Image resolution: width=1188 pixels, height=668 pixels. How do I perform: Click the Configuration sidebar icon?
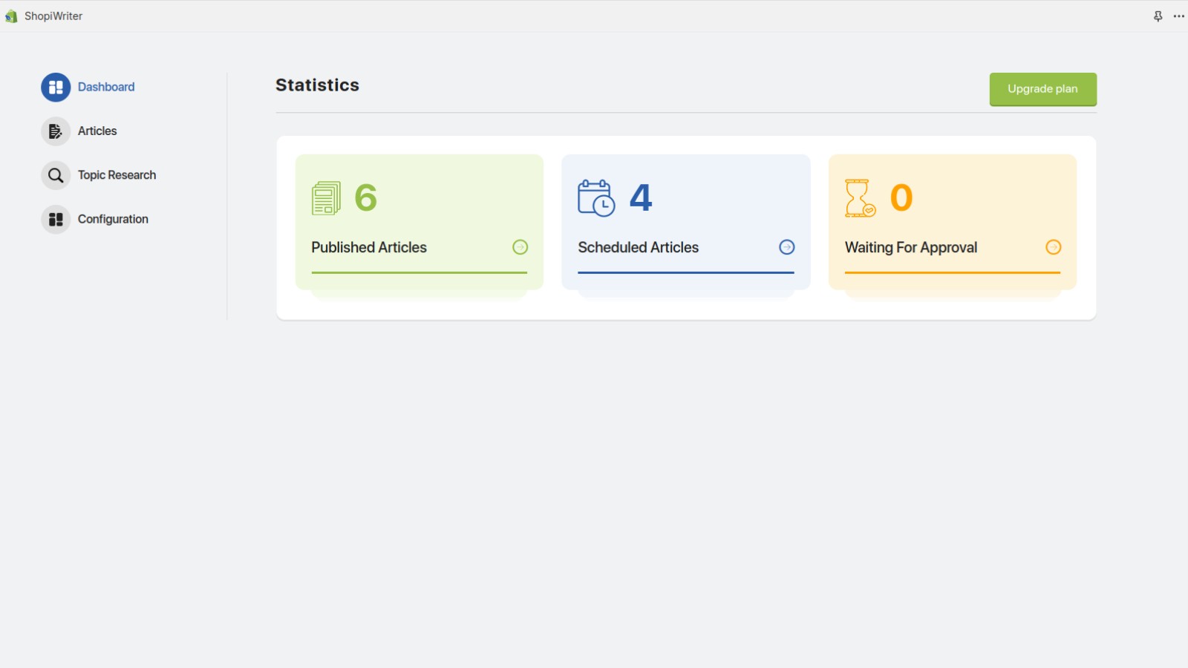tap(56, 220)
